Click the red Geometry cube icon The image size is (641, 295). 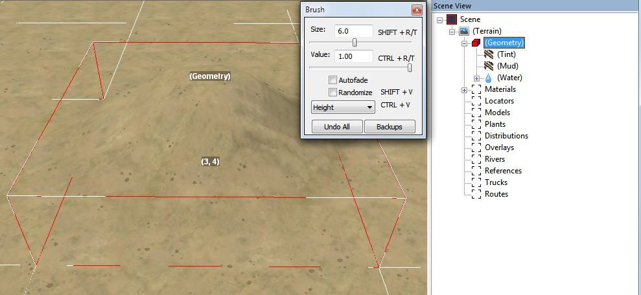(x=476, y=43)
